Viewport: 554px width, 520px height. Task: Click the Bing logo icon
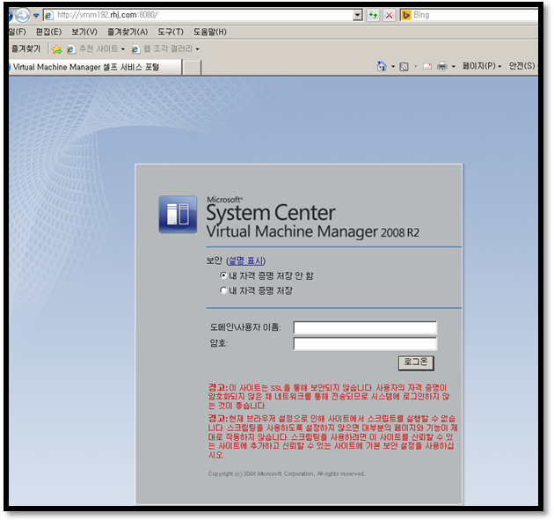406,15
